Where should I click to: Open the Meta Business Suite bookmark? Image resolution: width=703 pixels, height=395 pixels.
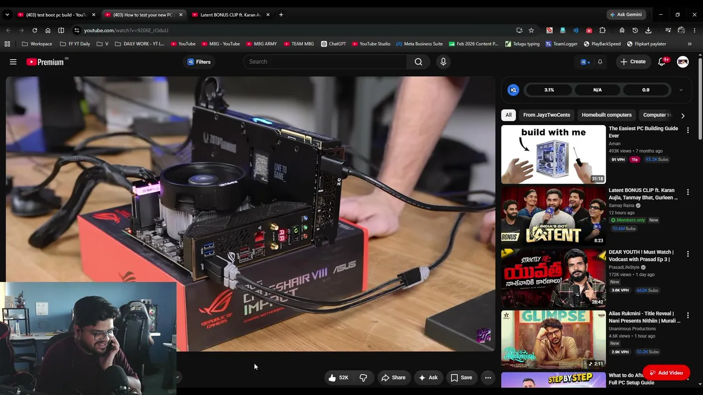(419, 44)
